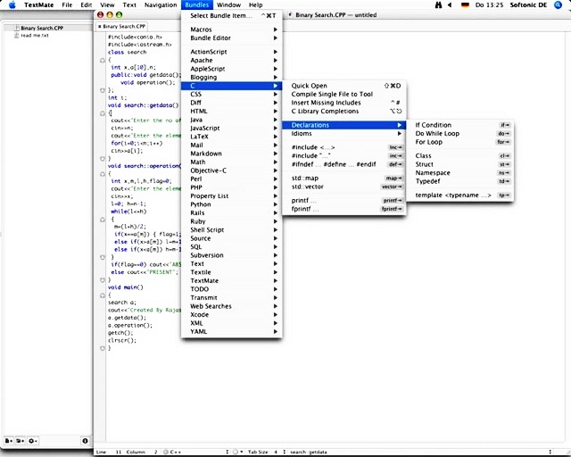Expand the Objective-C bundle submenu
Viewport: 571px width, 457px height.
(x=232, y=170)
